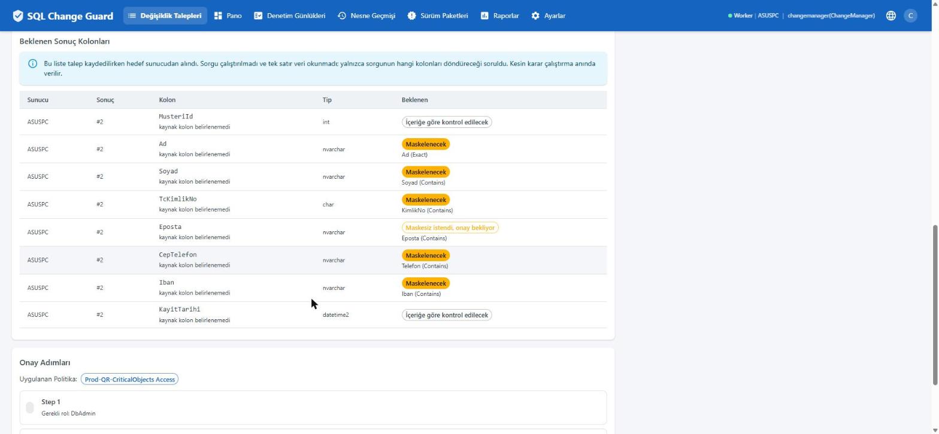Click the Onay Adımları heading
This screenshot has height=434, width=939.
(45, 363)
